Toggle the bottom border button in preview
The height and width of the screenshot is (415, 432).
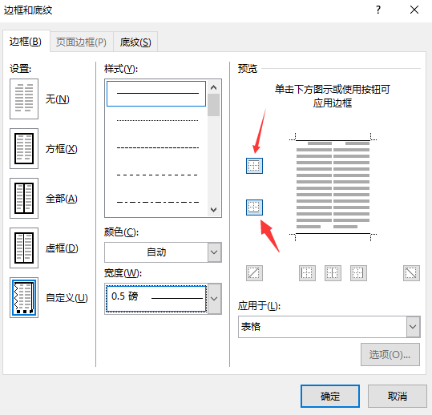tap(254, 207)
